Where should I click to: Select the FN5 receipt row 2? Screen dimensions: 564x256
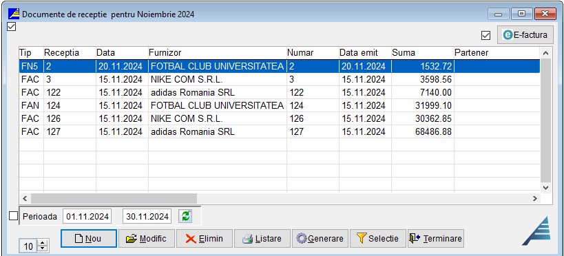pyautogui.click(x=280, y=66)
